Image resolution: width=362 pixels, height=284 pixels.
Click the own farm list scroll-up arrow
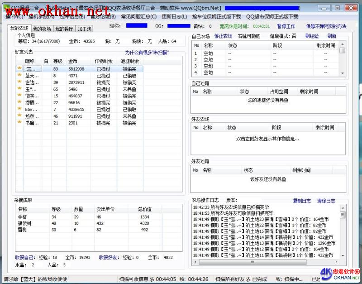click(x=343, y=44)
